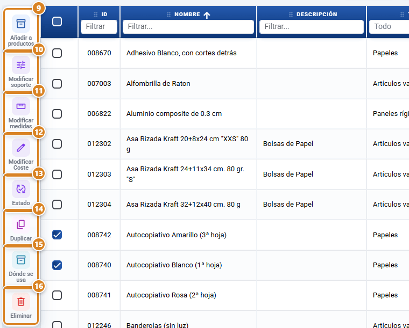Viewport: 409px width, 328px height.
Task: Click the DESCRIPCIÓN filter field
Action: [x=312, y=26]
